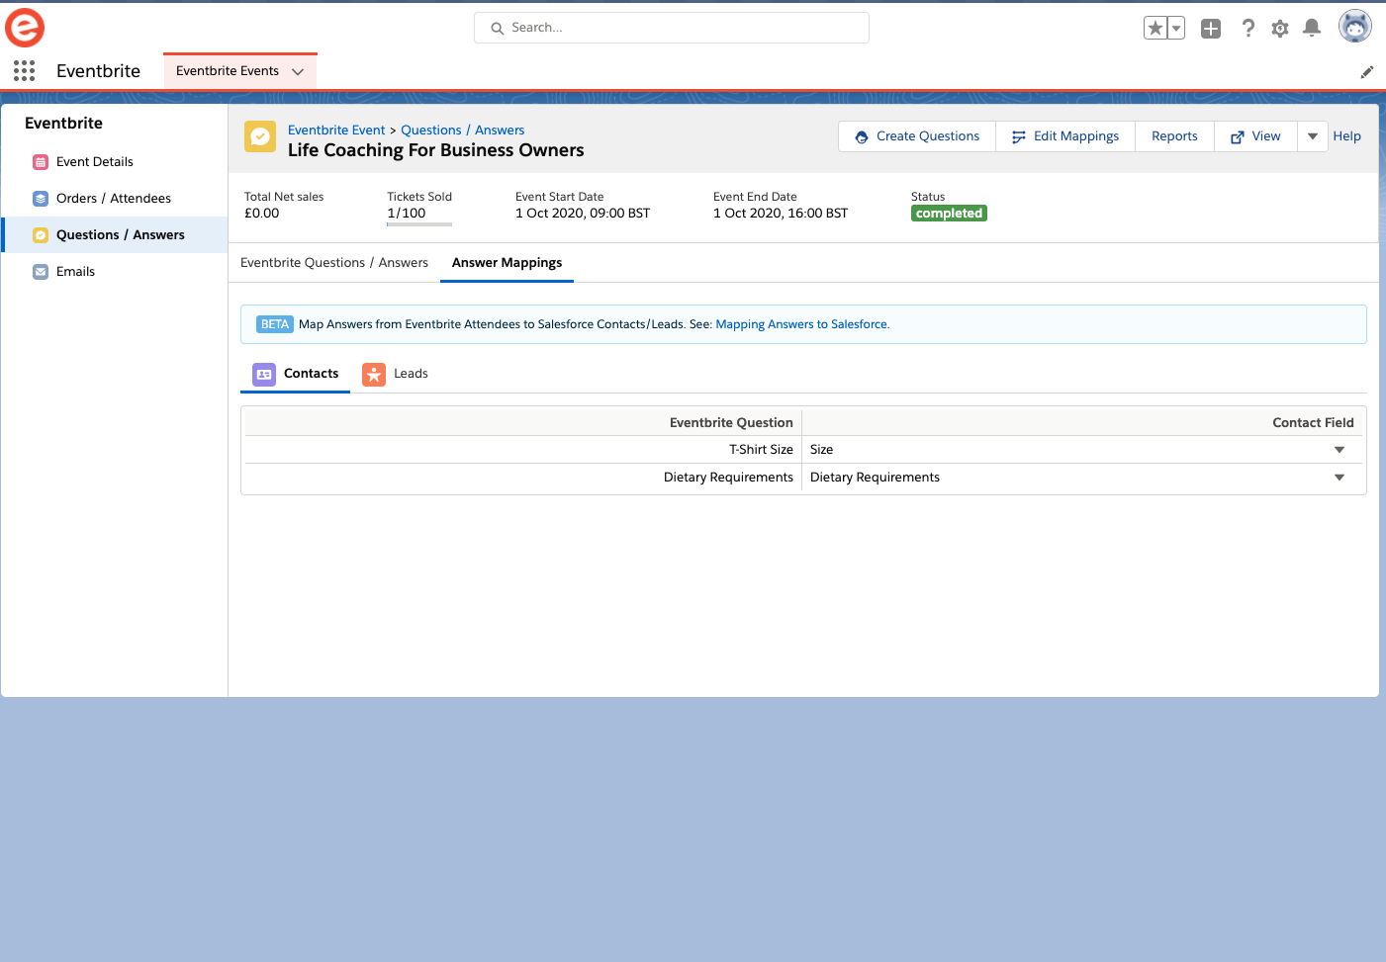The height and width of the screenshot is (962, 1386).
Task: Switch to Eventbrite Questions / Answers tab
Action: pyautogui.click(x=334, y=263)
